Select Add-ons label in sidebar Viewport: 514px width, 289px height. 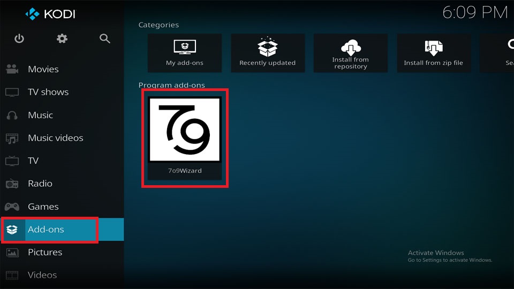coord(46,230)
